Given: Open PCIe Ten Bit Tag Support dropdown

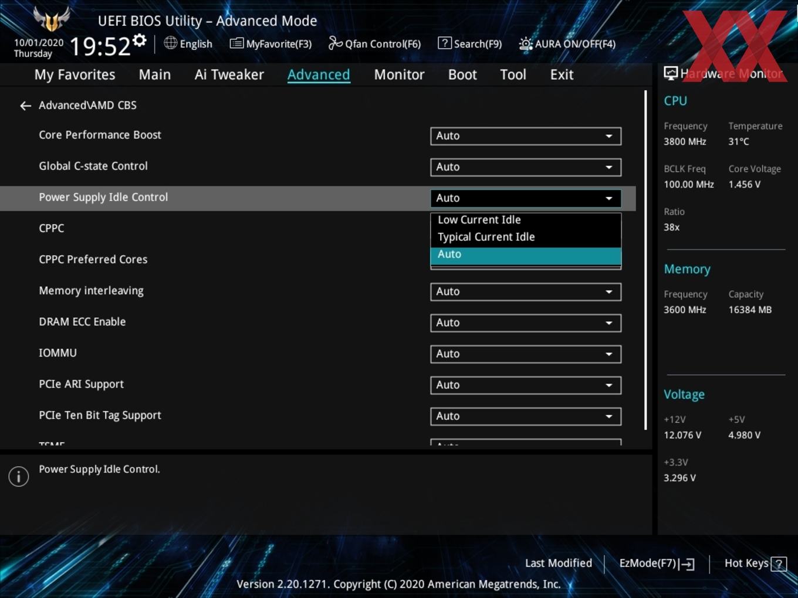Looking at the screenshot, I should [526, 416].
